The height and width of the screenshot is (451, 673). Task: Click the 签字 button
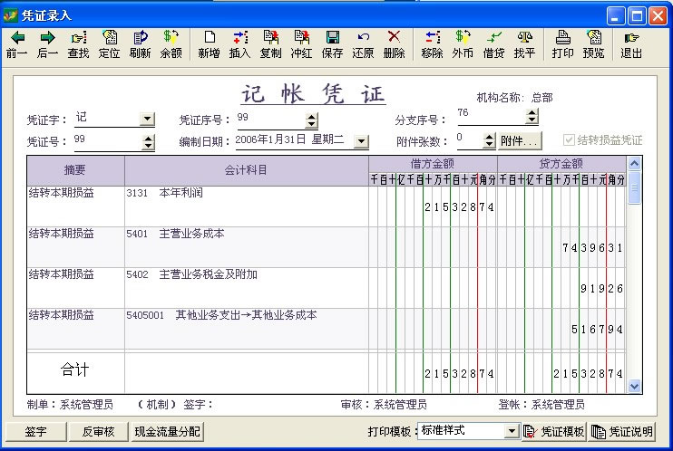(x=35, y=431)
